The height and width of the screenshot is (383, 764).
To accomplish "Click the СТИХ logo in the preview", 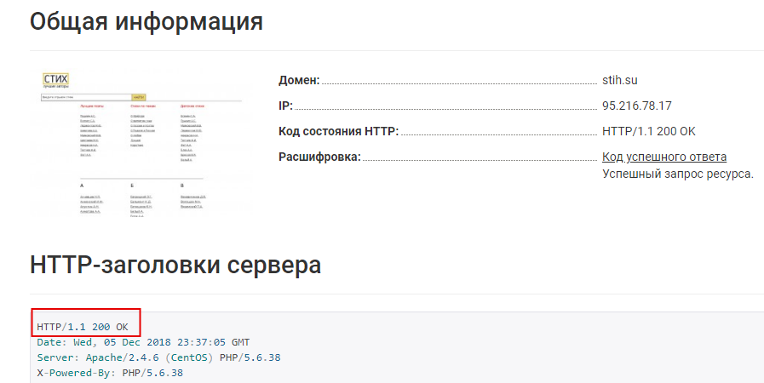I will coord(55,80).
